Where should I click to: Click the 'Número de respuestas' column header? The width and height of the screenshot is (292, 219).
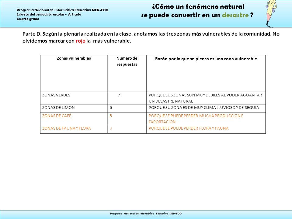(x=127, y=73)
